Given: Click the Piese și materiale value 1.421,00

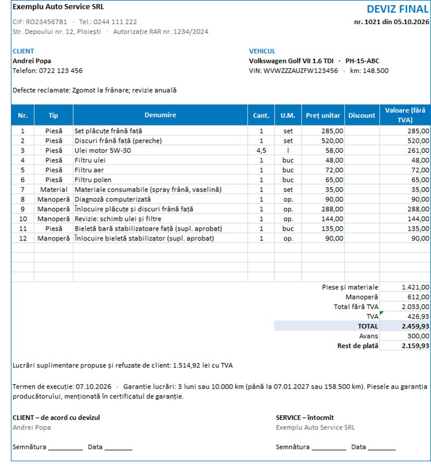Looking at the screenshot, I should 405,287.
